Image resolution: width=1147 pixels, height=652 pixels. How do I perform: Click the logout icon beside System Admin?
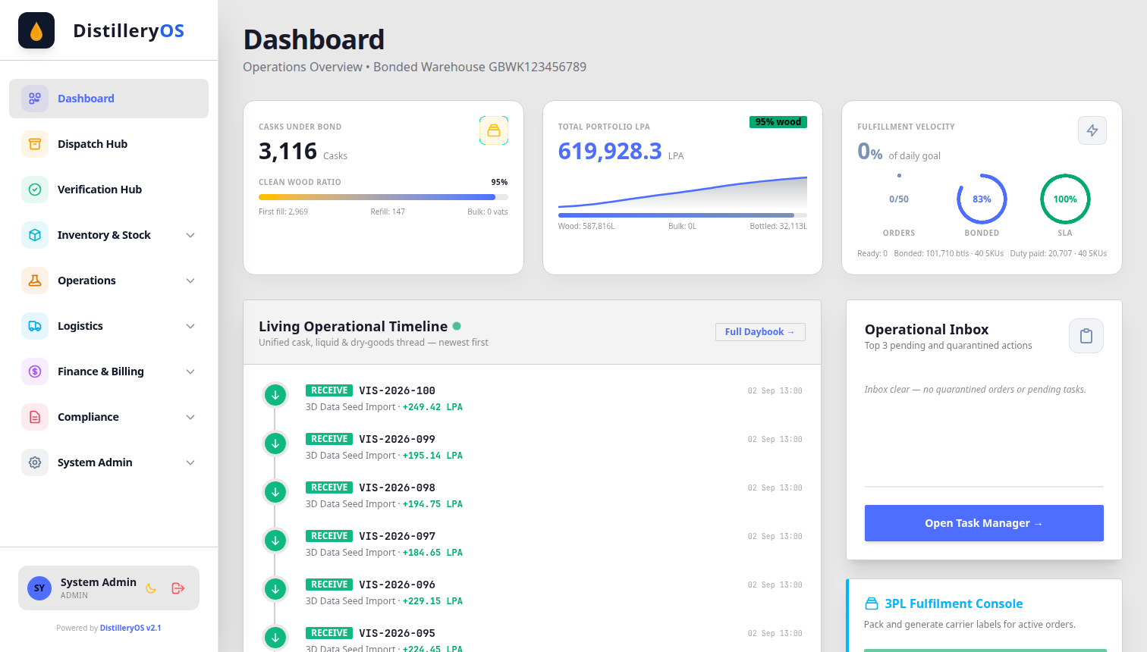pos(178,588)
